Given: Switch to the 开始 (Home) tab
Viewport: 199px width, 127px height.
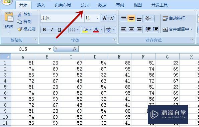Looking at the screenshot, I should tap(23, 5).
